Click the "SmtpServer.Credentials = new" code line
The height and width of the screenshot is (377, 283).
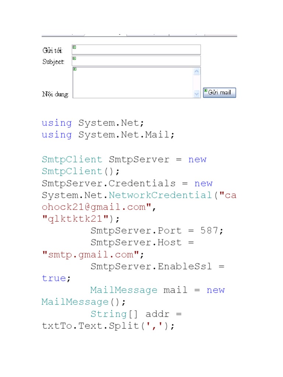tap(127, 183)
